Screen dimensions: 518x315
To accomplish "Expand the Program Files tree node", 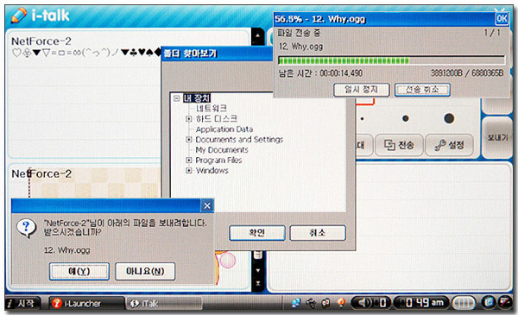I will click(188, 161).
